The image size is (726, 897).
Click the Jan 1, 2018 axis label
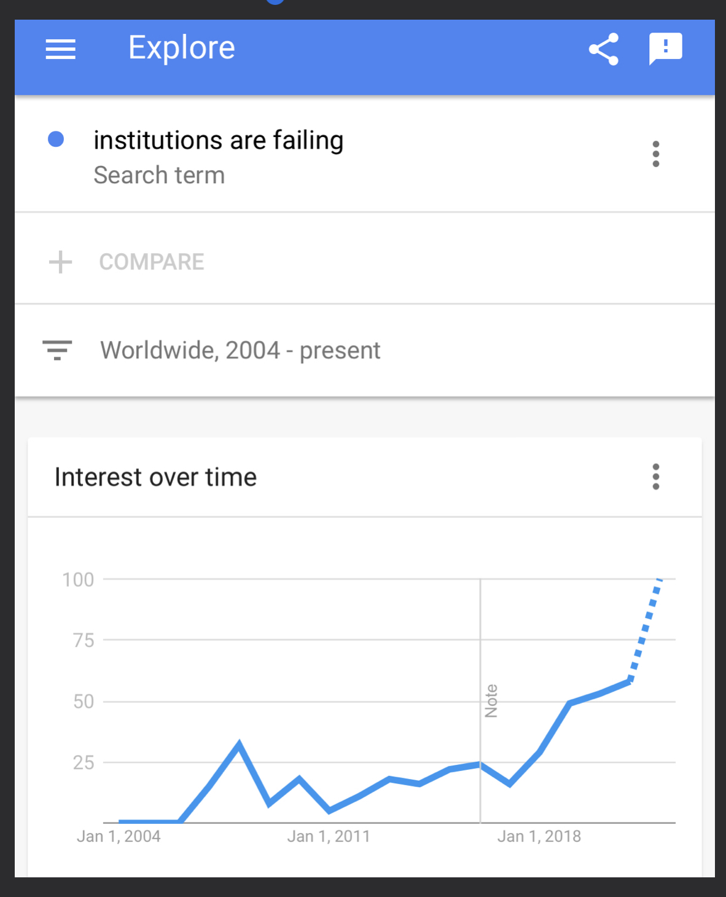pyautogui.click(x=539, y=836)
